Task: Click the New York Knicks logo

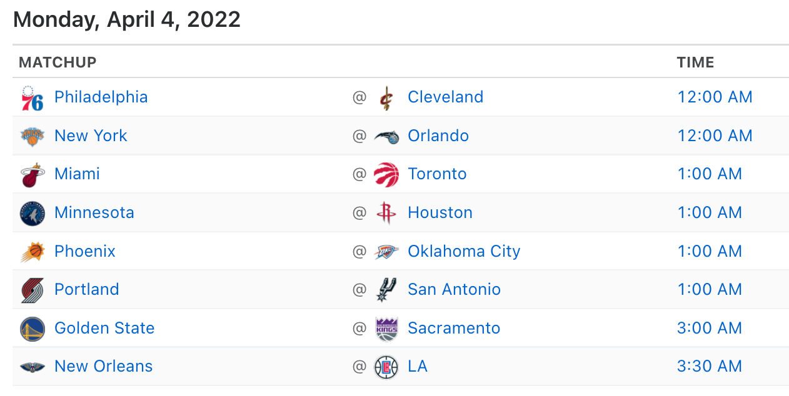Action: 32,136
